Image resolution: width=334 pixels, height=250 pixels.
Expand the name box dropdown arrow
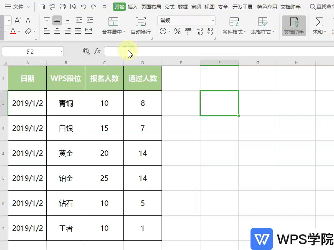[x=61, y=51]
